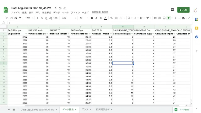Open Google Tasks side panel

(x=197, y=37)
